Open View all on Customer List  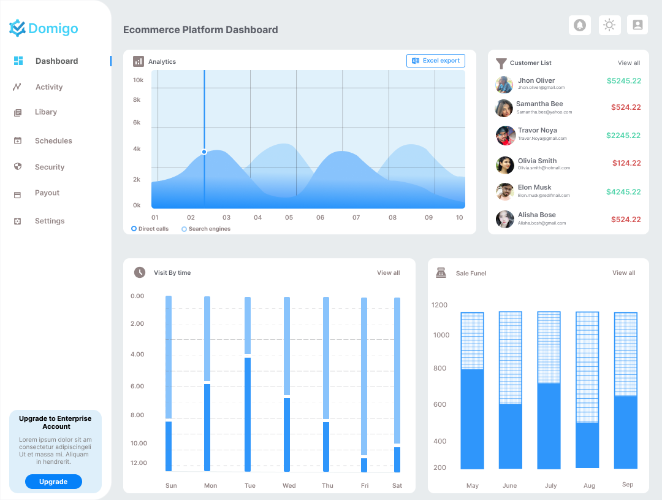[629, 63]
